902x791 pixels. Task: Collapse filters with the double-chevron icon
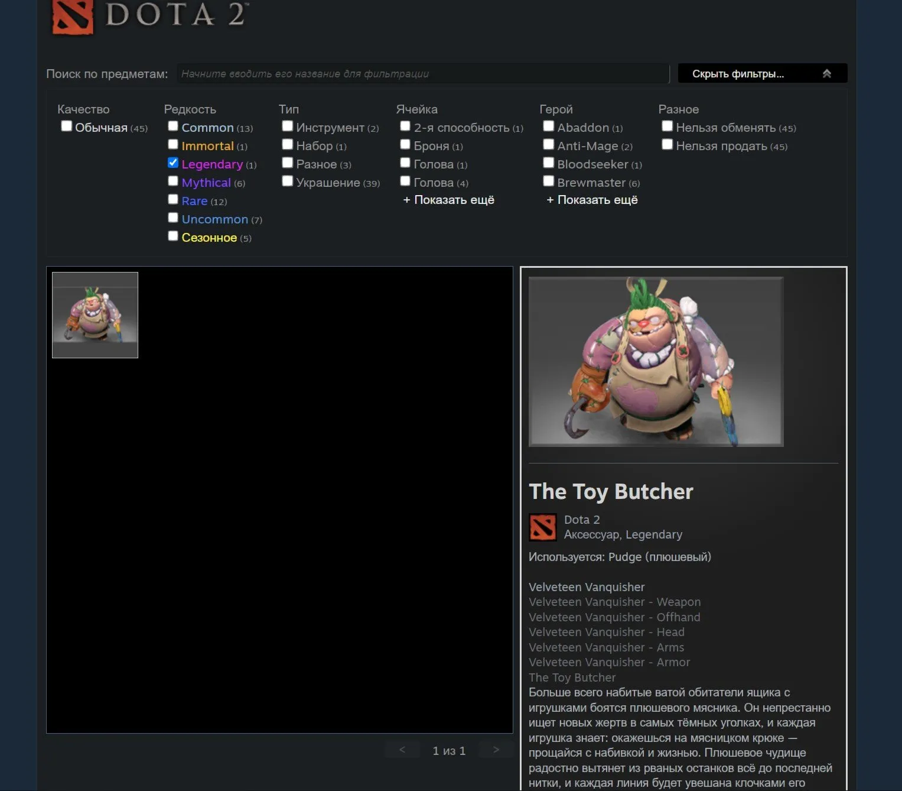(826, 73)
